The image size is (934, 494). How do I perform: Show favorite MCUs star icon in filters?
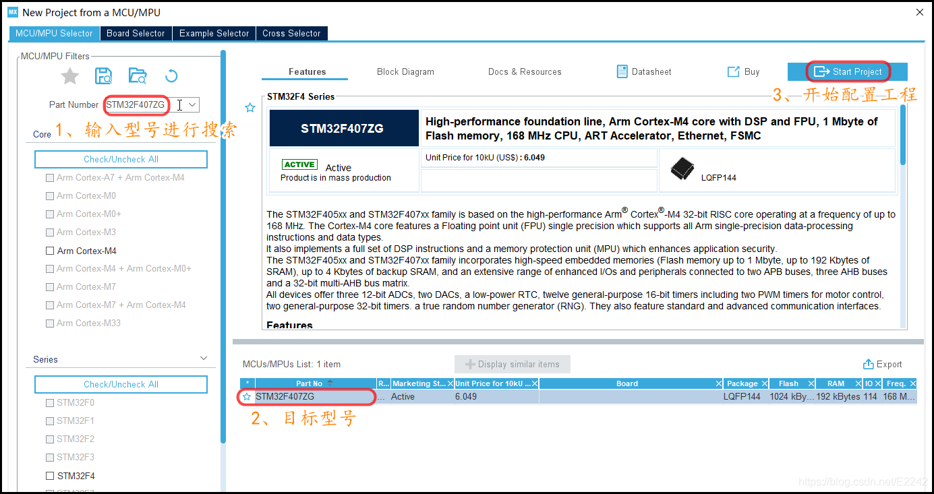point(70,76)
